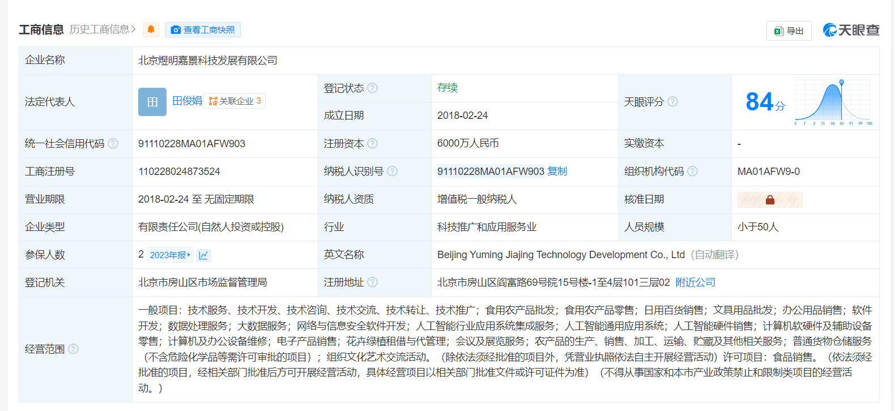The width and height of the screenshot is (895, 411).
Task: Open 查看工商快照 snapshot button
Action: 203,29
